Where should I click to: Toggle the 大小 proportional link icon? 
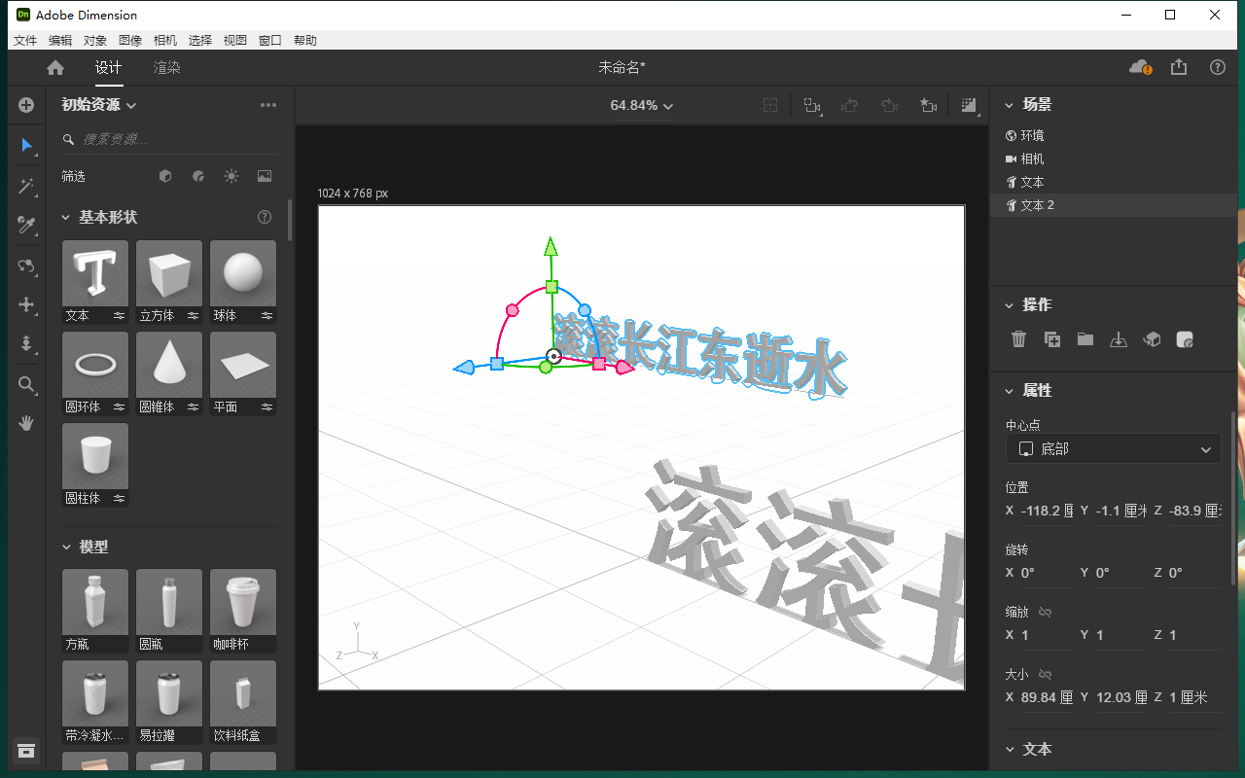(1046, 674)
